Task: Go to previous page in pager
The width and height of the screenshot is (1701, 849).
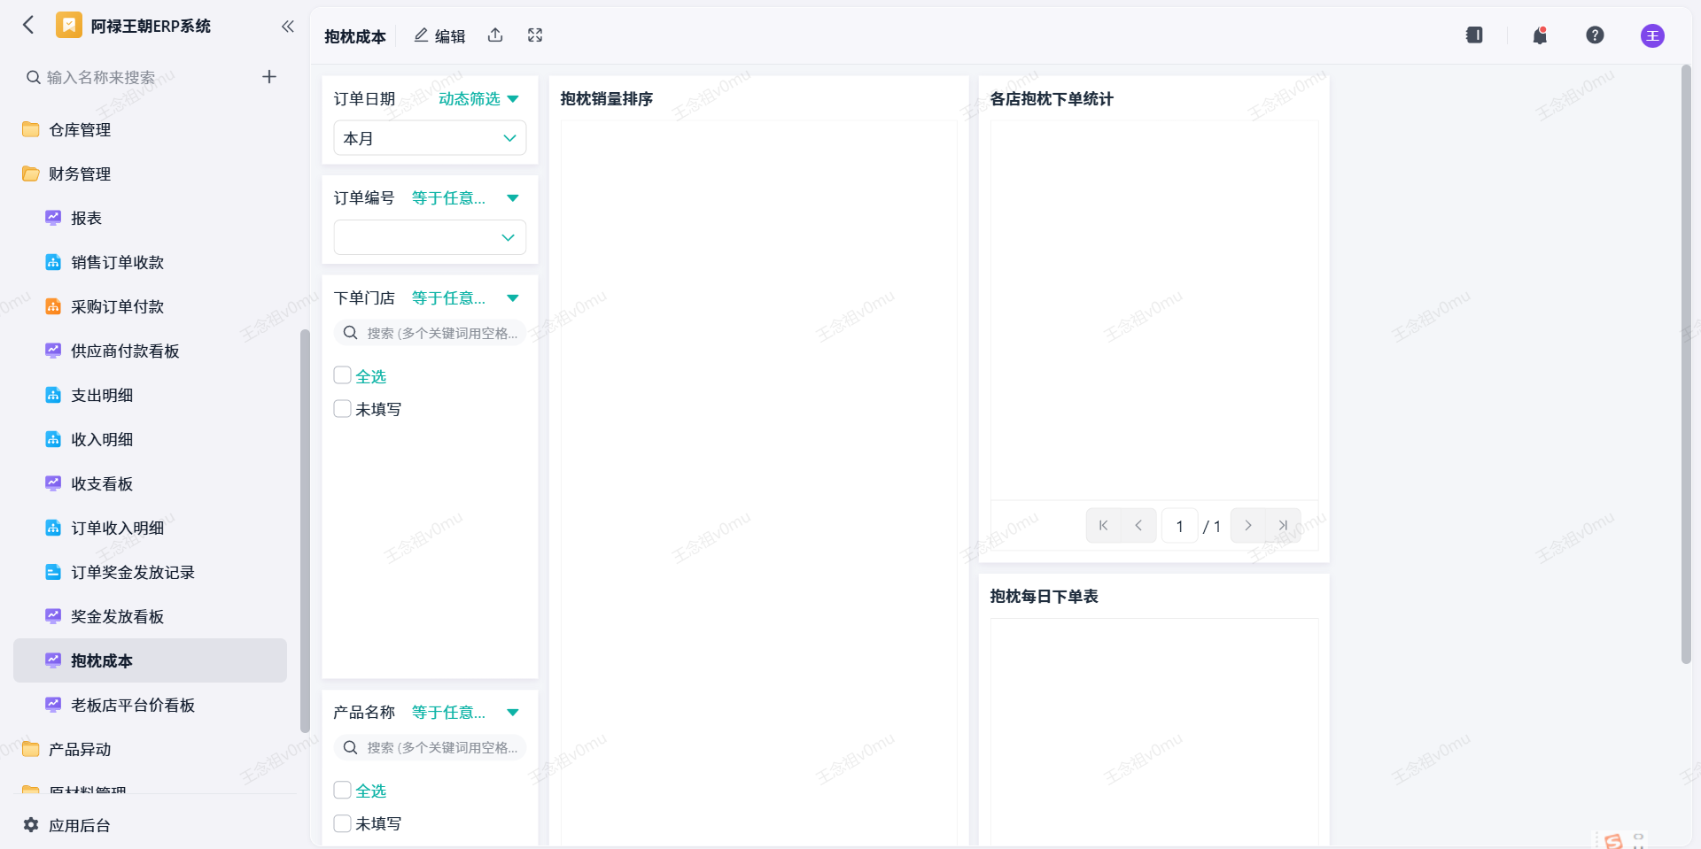Action: (x=1138, y=526)
